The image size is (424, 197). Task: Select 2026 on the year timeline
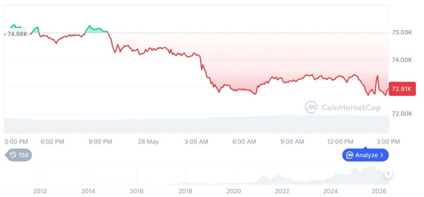pyautogui.click(x=379, y=191)
